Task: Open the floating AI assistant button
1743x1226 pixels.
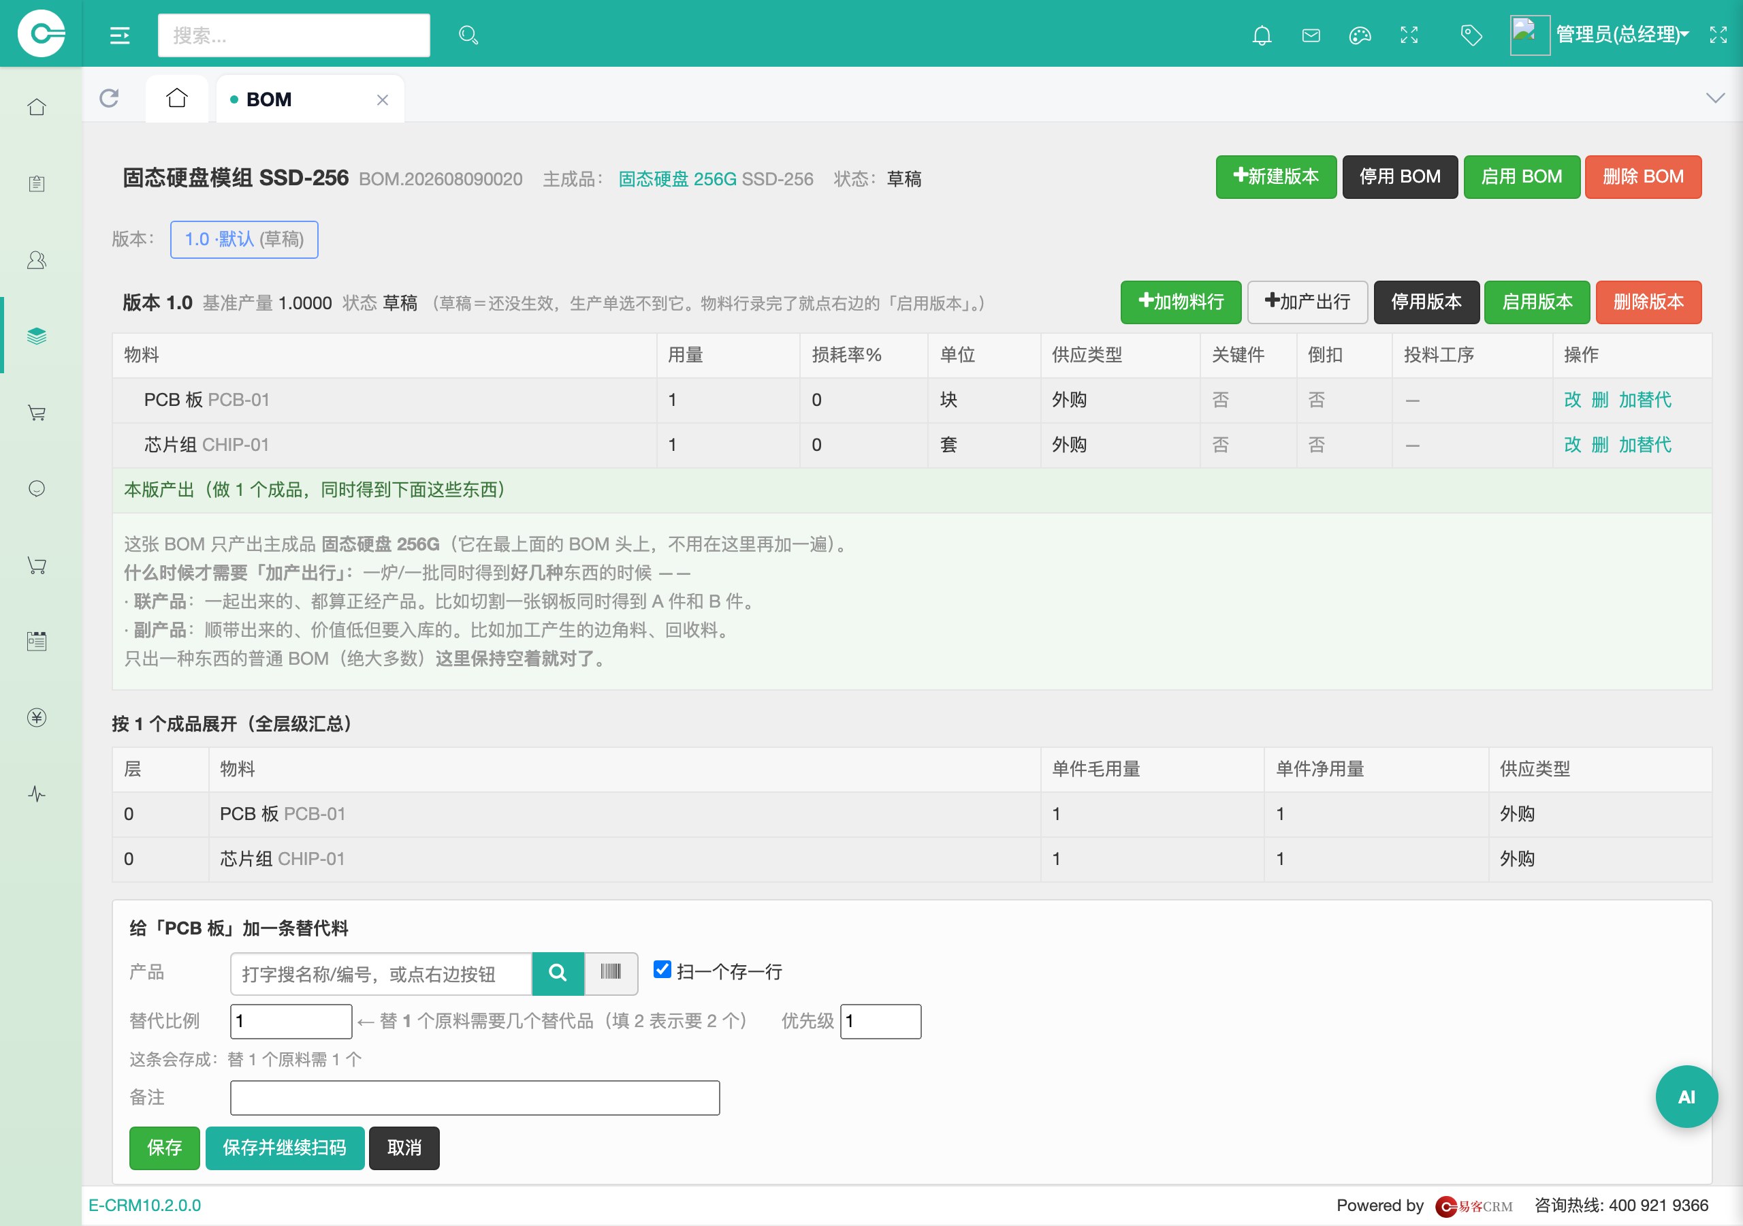Action: click(1686, 1096)
